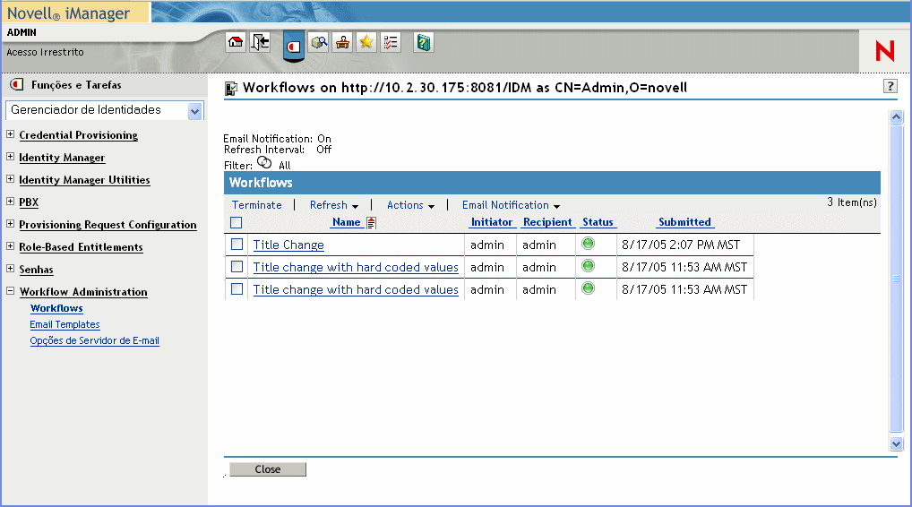The height and width of the screenshot is (507, 912).
Task: Select the Roles and Tasks toolbar icon
Action: pos(294,46)
